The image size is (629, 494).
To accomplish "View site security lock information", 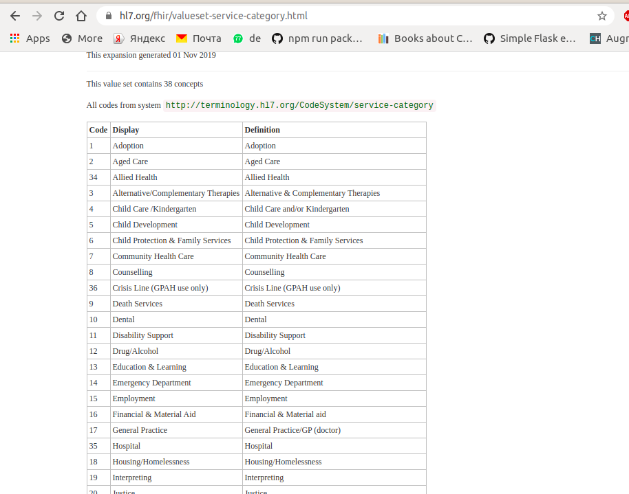I will [108, 16].
